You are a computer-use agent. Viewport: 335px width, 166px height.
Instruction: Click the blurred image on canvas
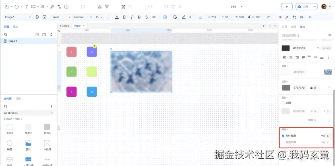[x=141, y=72]
